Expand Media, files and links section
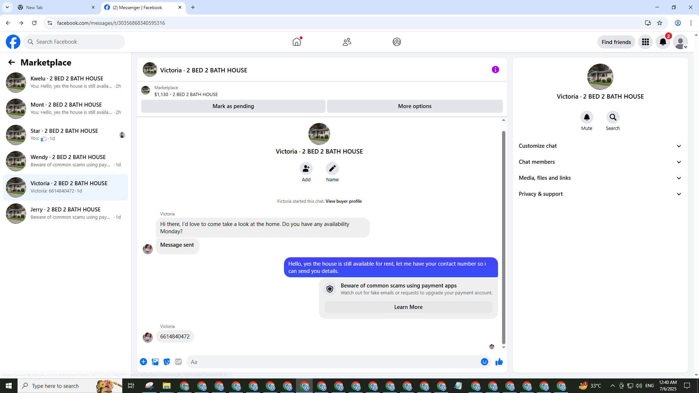 [x=600, y=178]
